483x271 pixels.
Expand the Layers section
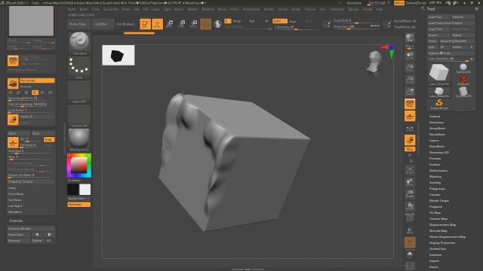[x=434, y=141]
